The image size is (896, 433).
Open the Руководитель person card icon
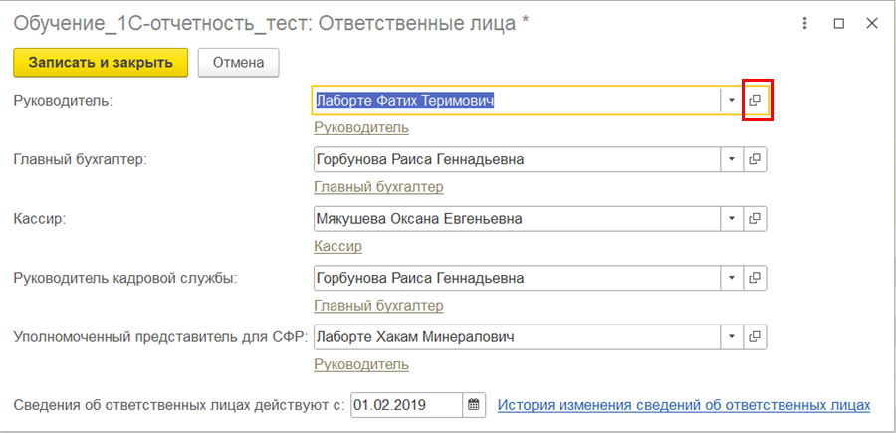coord(755,101)
